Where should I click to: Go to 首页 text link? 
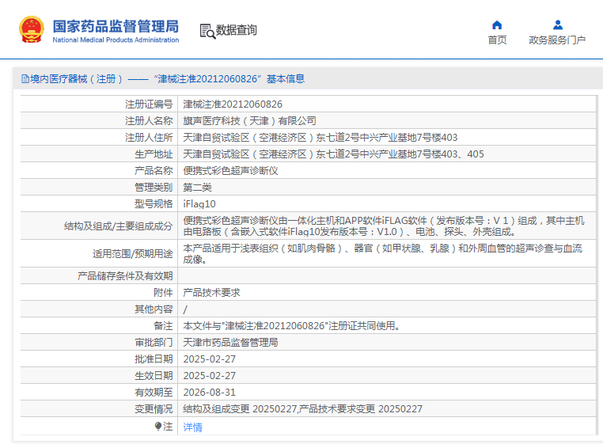(x=497, y=40)
